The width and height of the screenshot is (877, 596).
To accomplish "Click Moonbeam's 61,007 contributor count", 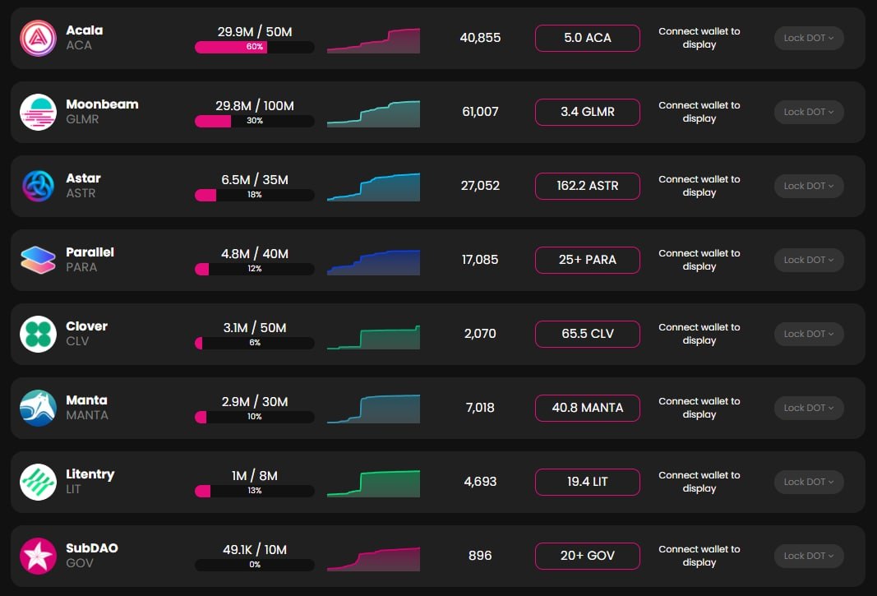I will point(480,112).
